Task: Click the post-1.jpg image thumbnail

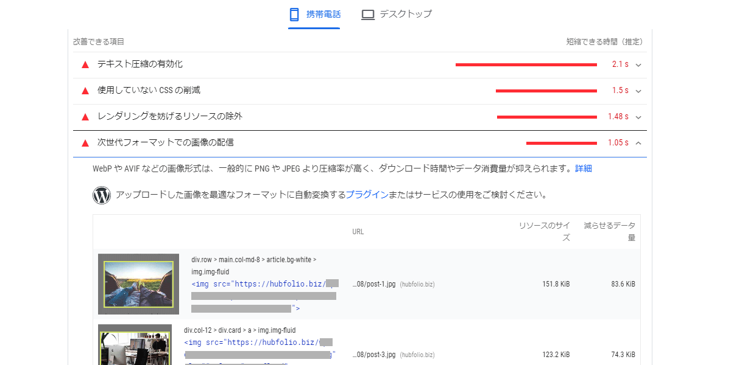Action: pyautogui.click(x=138, y=284)
